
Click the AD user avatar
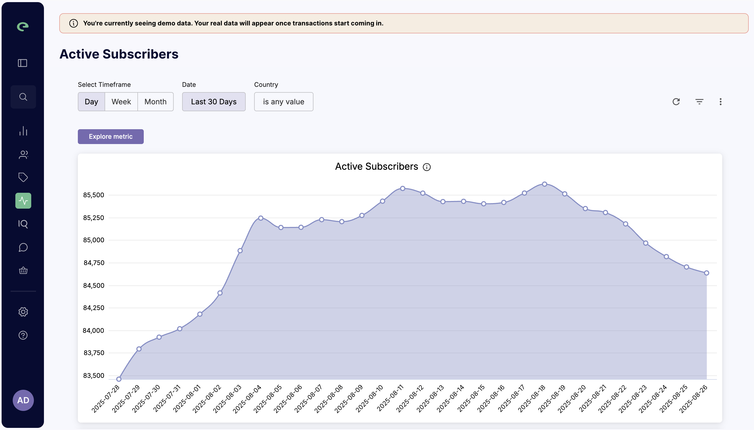23,400
